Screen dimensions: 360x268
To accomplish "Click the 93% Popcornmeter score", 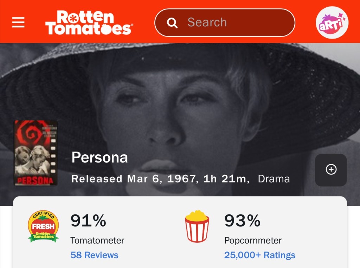I will (x=242, y=221).
